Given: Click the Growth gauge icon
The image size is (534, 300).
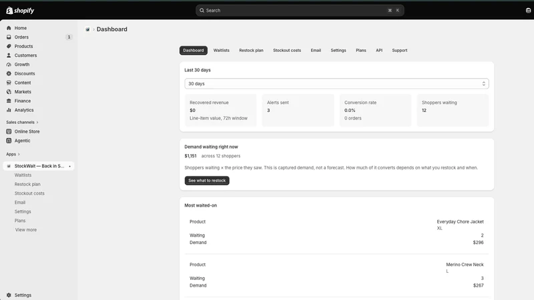Looking at the screenshot, I should (x=9, y=65).
